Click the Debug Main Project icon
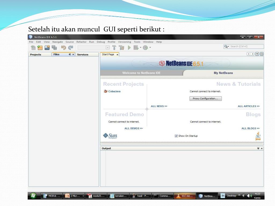 click(136, 47)
